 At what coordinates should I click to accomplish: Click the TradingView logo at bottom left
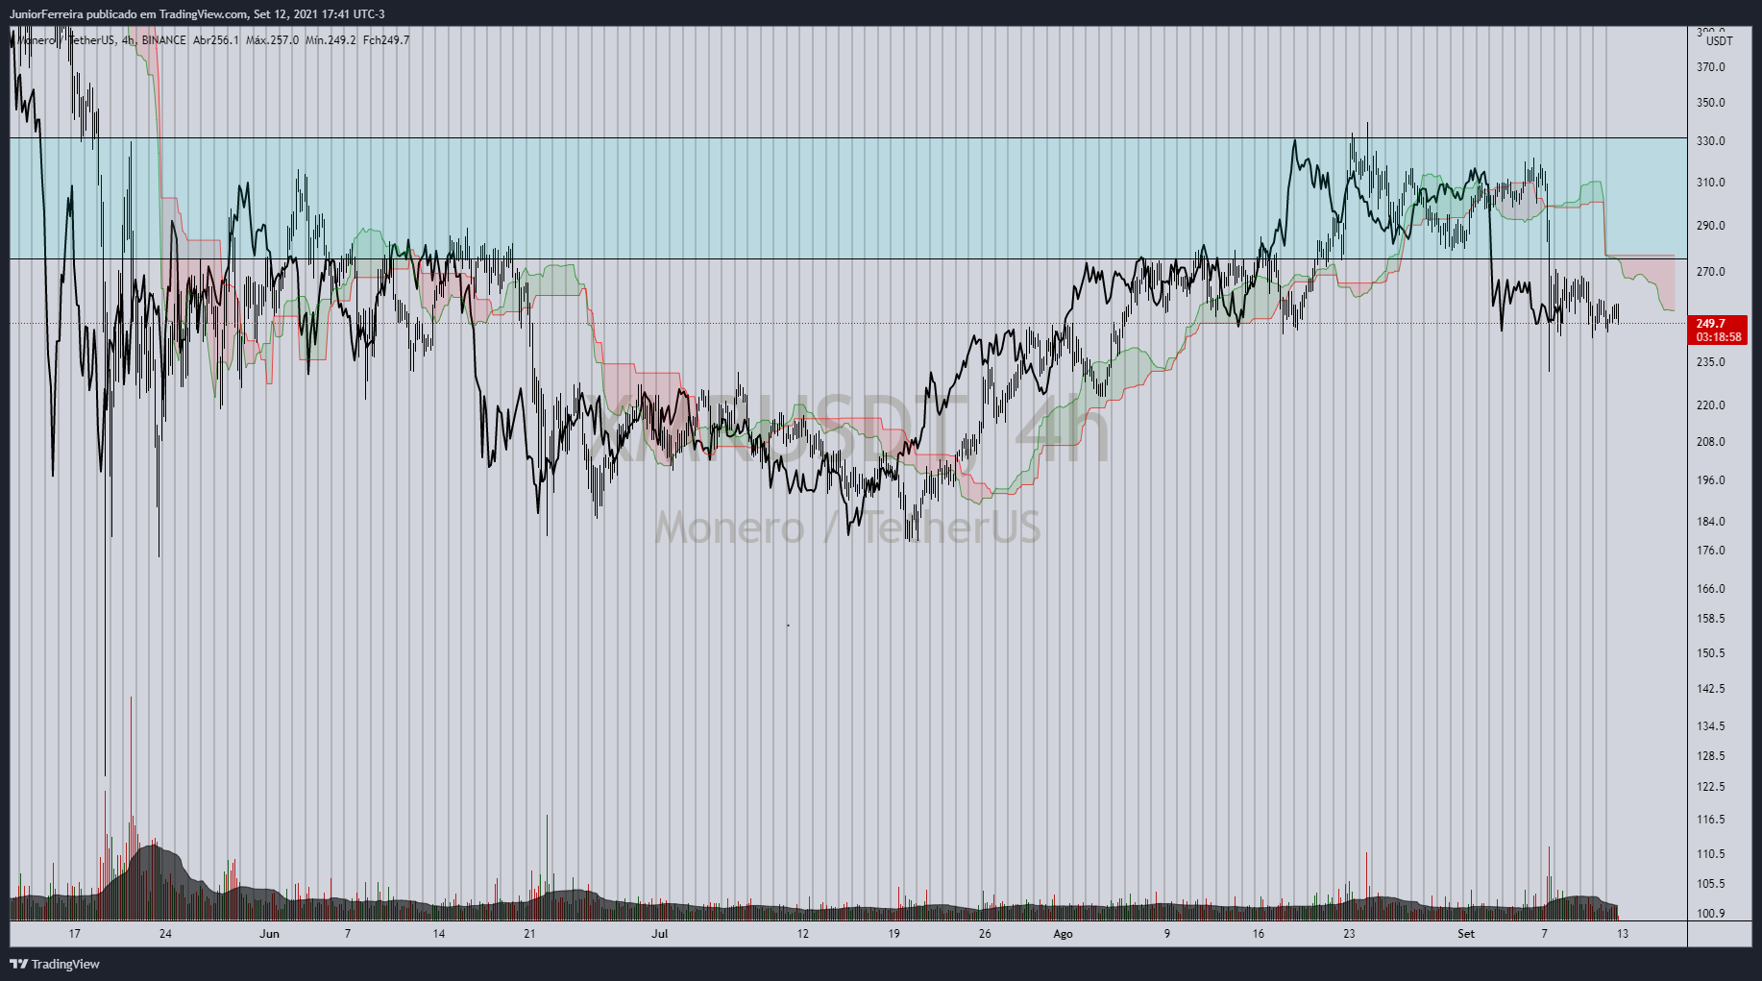coord(55,964)
